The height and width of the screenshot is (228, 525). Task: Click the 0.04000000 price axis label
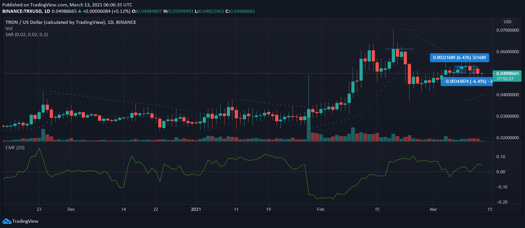[x=508, y=95]
